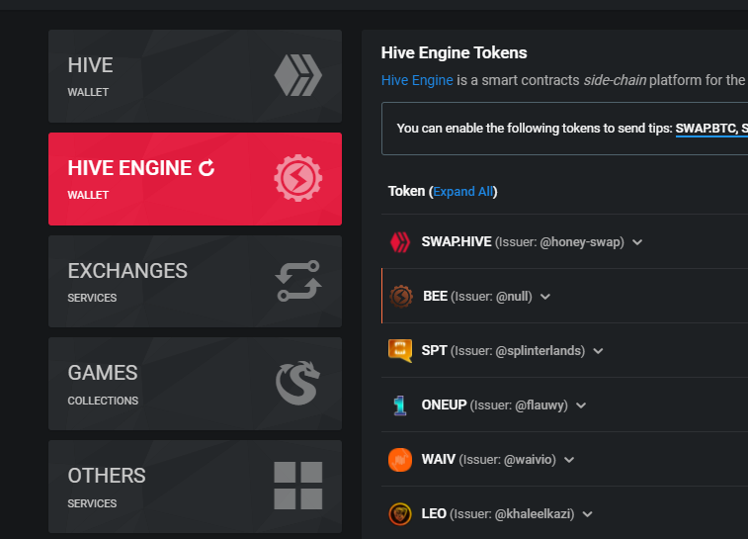Expand the SWAP.HIVE token details chevron
This screenshot has width=748, height=539.
pos(637,242)
